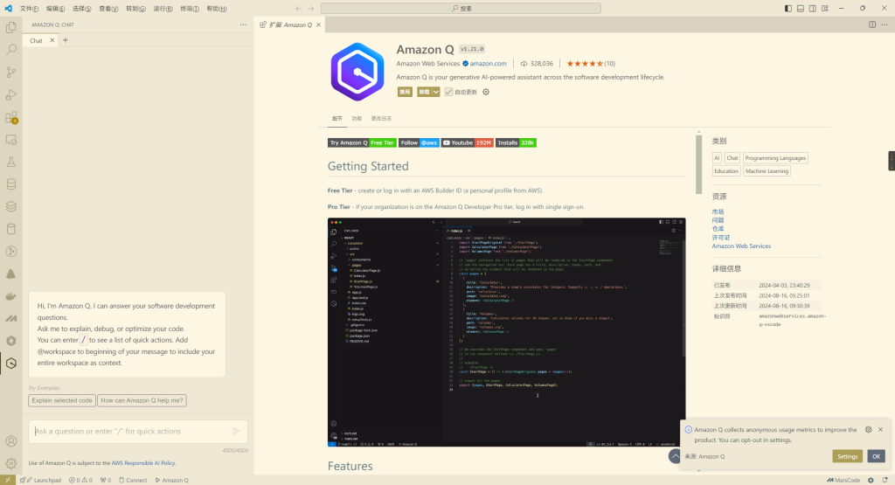
Task: Open the Search view in activity bar
Action: (10, 50)
